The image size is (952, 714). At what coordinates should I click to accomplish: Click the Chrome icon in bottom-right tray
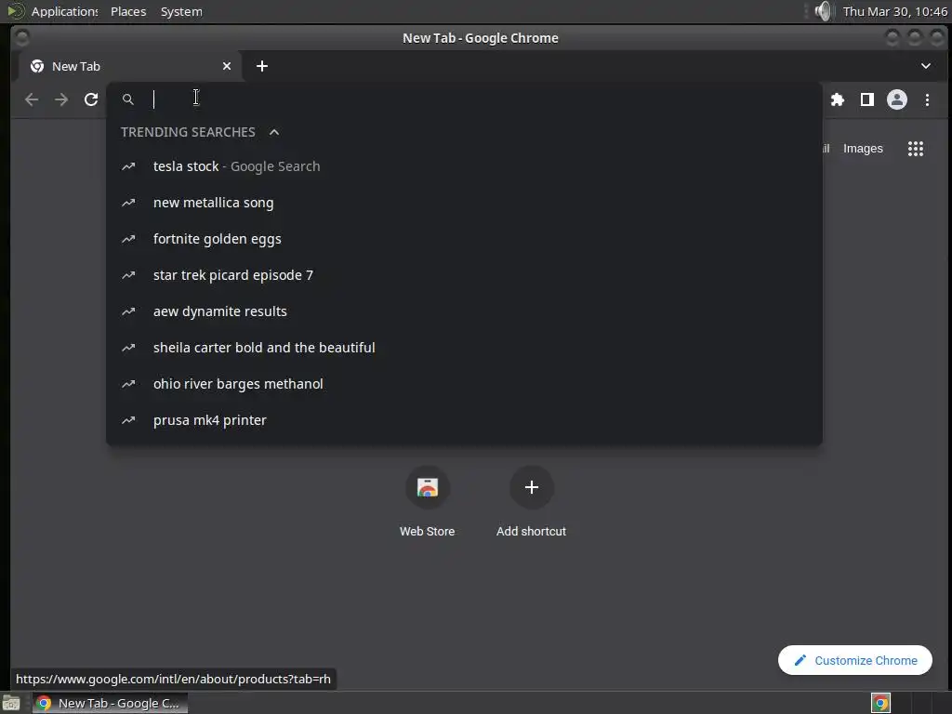(881, 703)
